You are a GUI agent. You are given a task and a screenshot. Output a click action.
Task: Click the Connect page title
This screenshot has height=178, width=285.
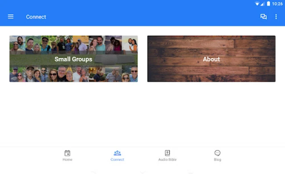tap(36, 17)
